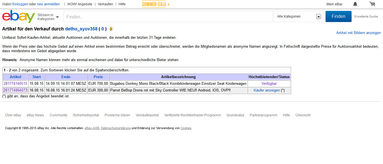Open the Mein eBay menu
Viewport: 383px width, 164px height.
[x=334, y=4]
